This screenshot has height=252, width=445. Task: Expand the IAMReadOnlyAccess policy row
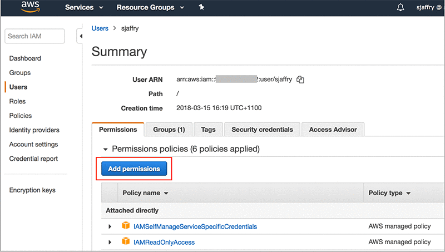(110, 242)
